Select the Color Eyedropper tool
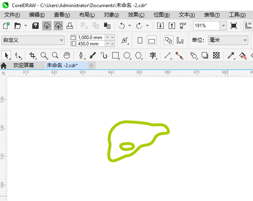 click(x=231, y=55)
